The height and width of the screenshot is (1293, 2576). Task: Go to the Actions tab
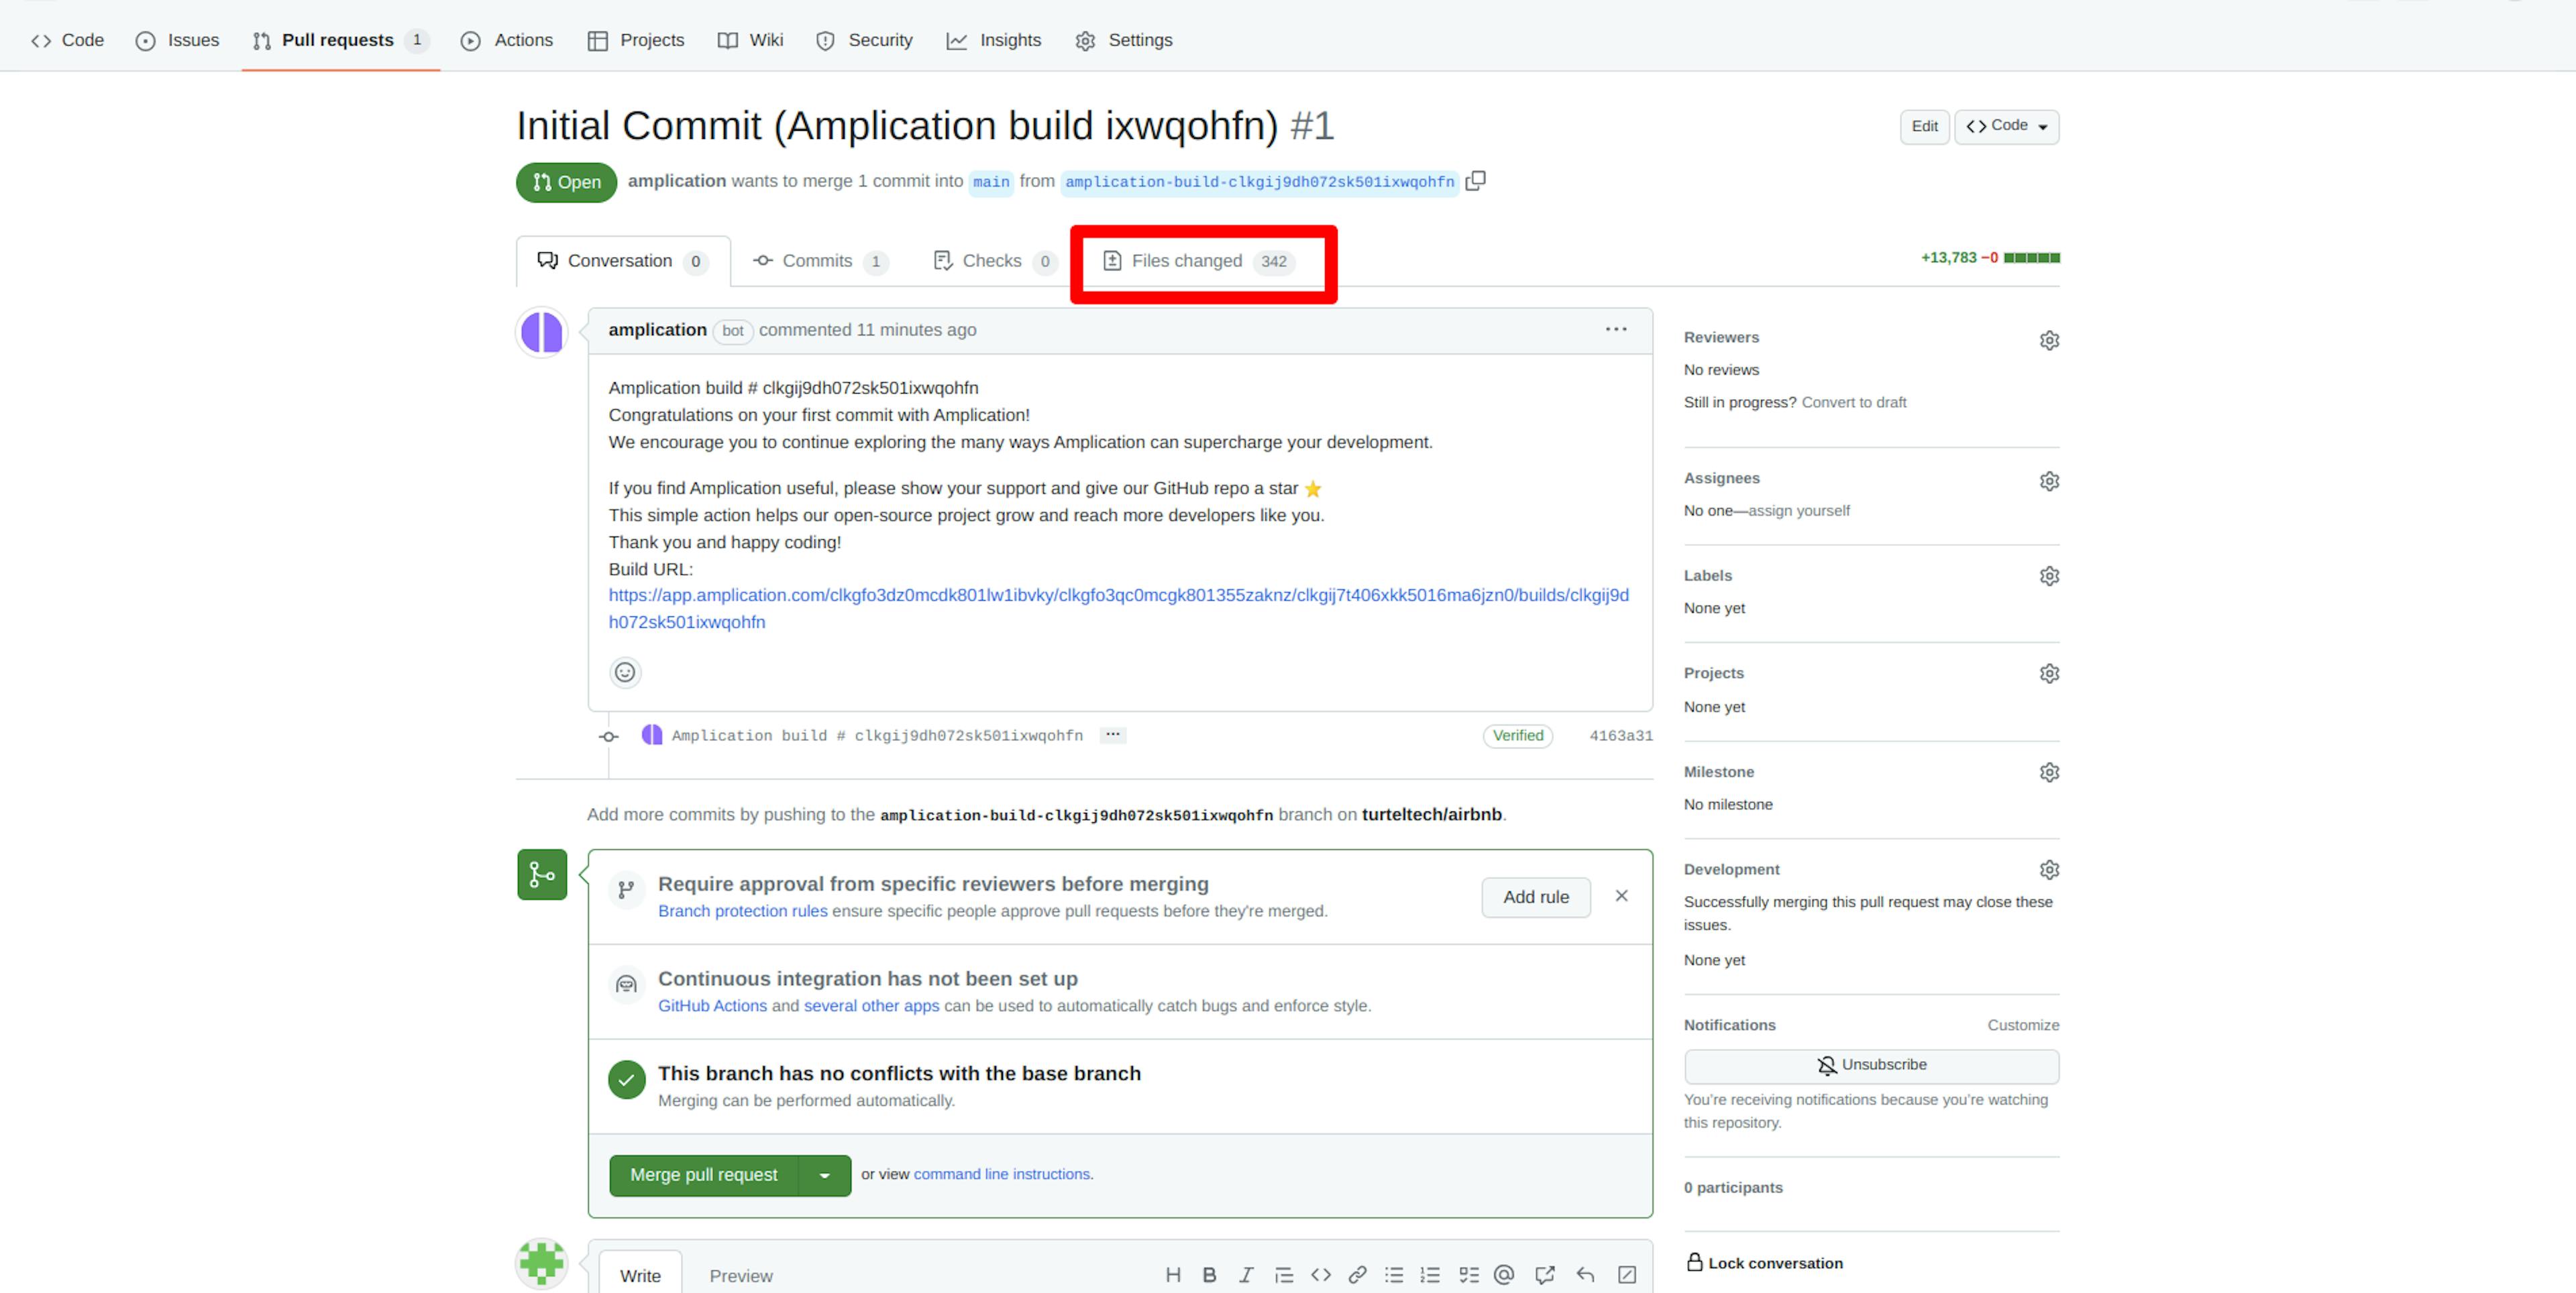506,40
